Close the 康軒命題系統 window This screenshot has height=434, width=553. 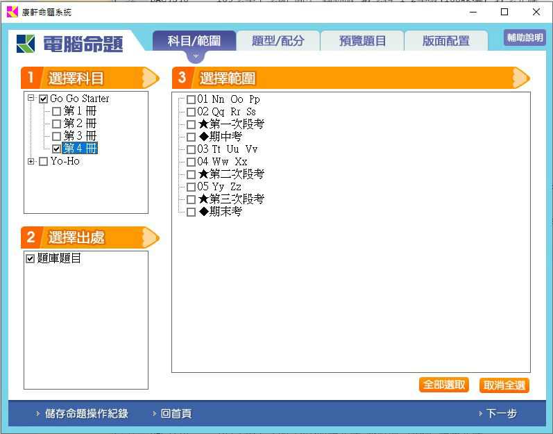pos(536,12)
